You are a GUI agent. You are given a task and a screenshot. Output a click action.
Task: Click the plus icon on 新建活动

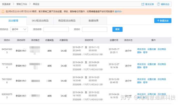[158, 21]
